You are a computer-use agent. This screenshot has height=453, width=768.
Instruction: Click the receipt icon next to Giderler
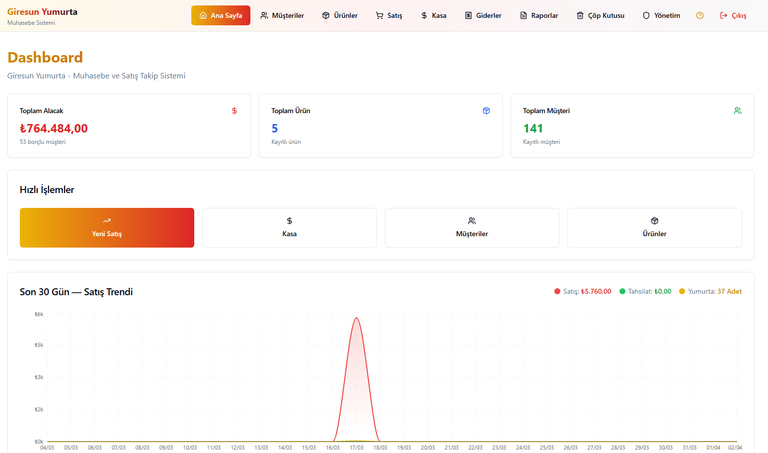[468, 15]
